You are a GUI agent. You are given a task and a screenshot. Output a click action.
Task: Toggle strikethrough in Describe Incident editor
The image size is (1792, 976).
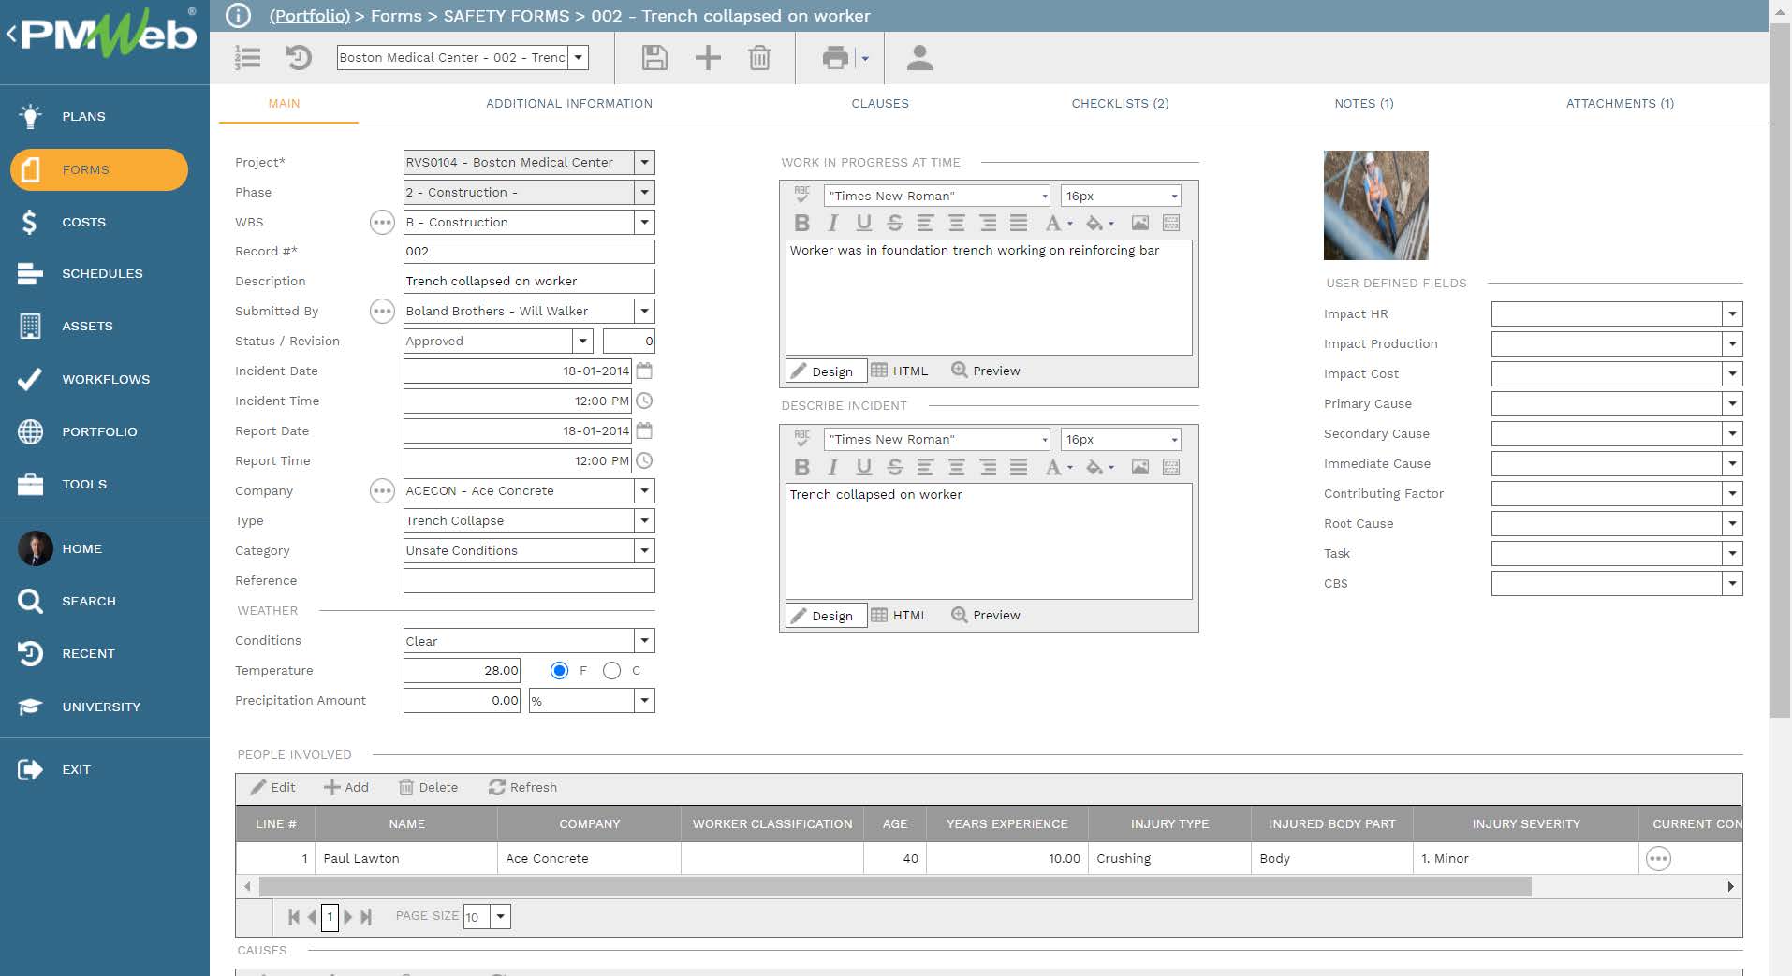pyautogui.click(x=895, y=467)
